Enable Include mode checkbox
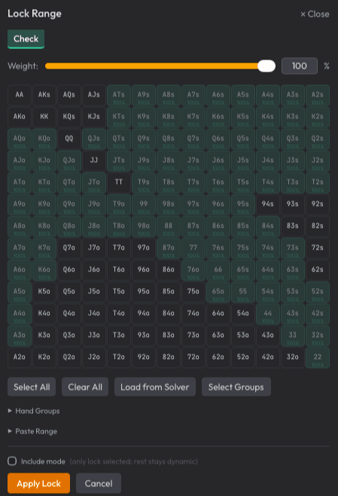 coord(12,461)
